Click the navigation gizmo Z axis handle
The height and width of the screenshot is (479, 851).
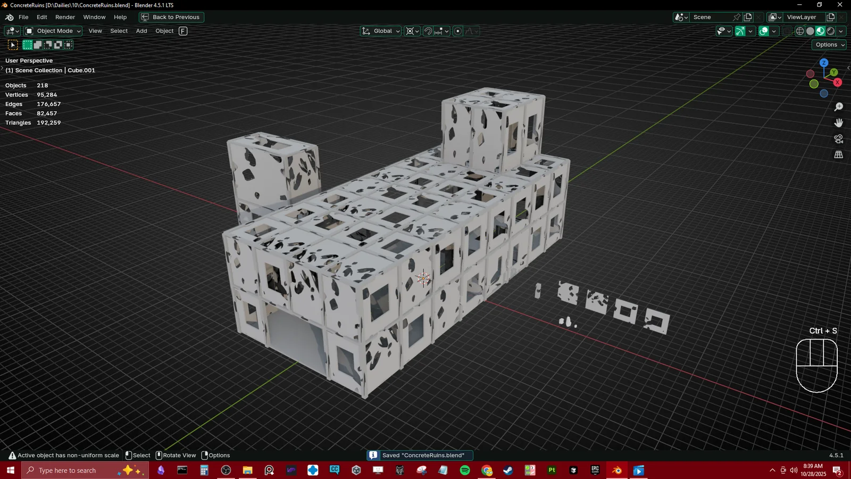(824, 63)
